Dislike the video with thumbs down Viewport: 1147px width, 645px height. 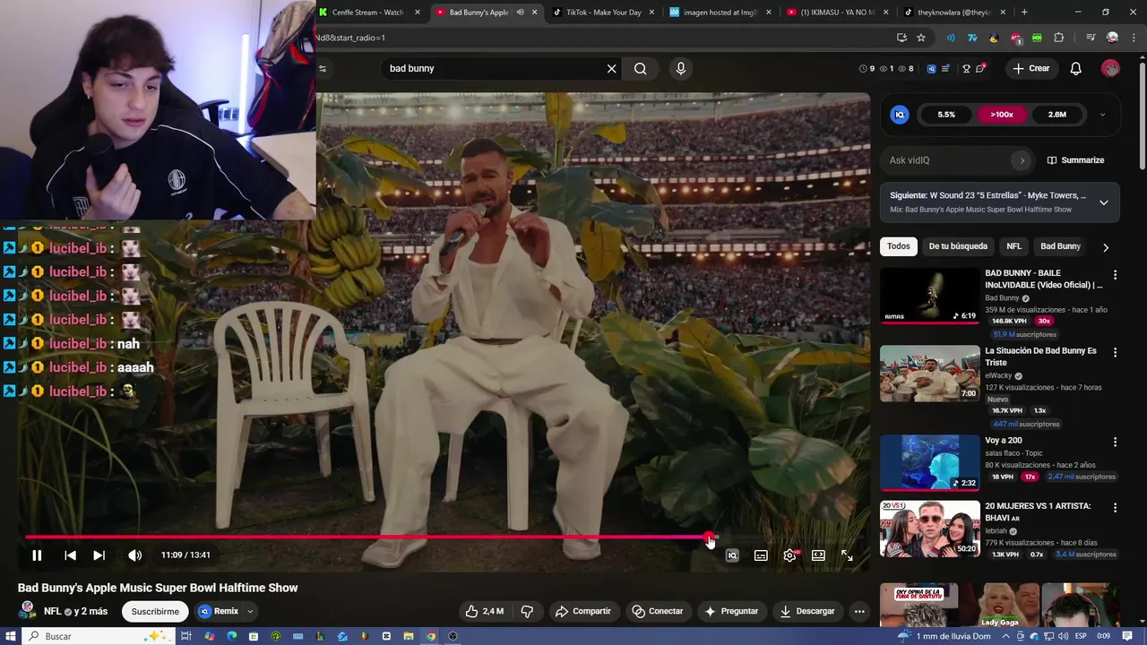click(527, 612)
